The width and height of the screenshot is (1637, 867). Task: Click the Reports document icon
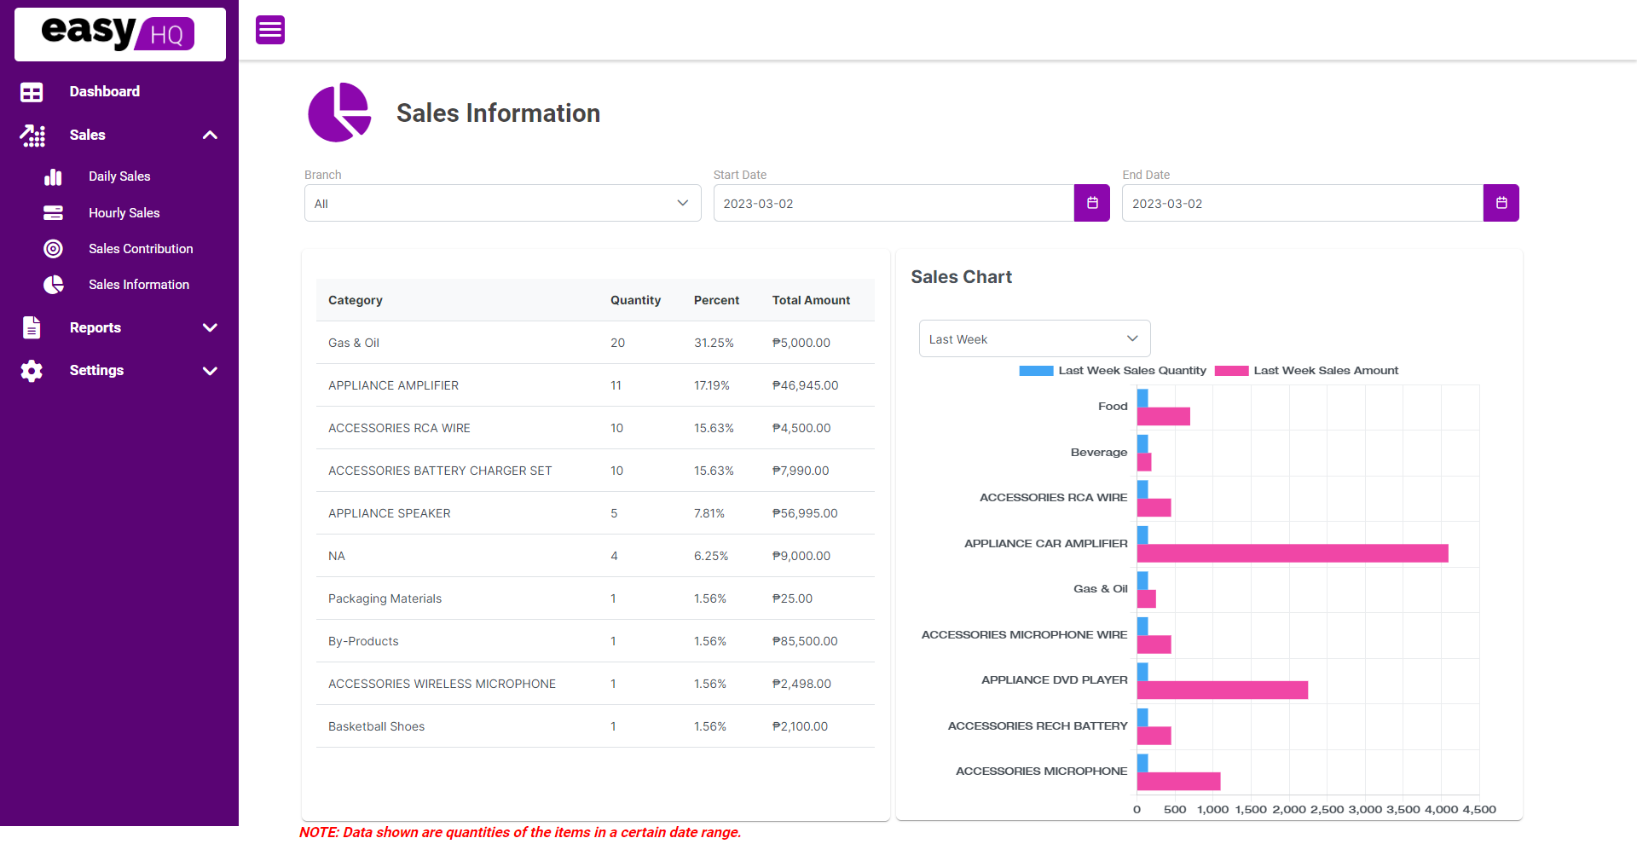coord(32,327)
